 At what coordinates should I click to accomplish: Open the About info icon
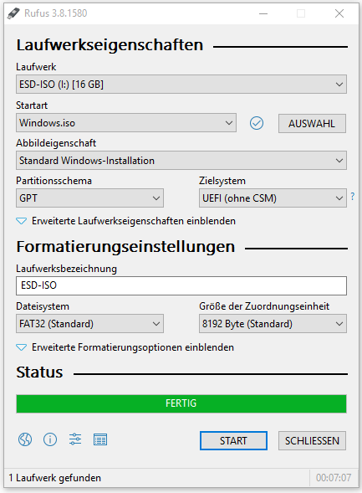point(50,439)
